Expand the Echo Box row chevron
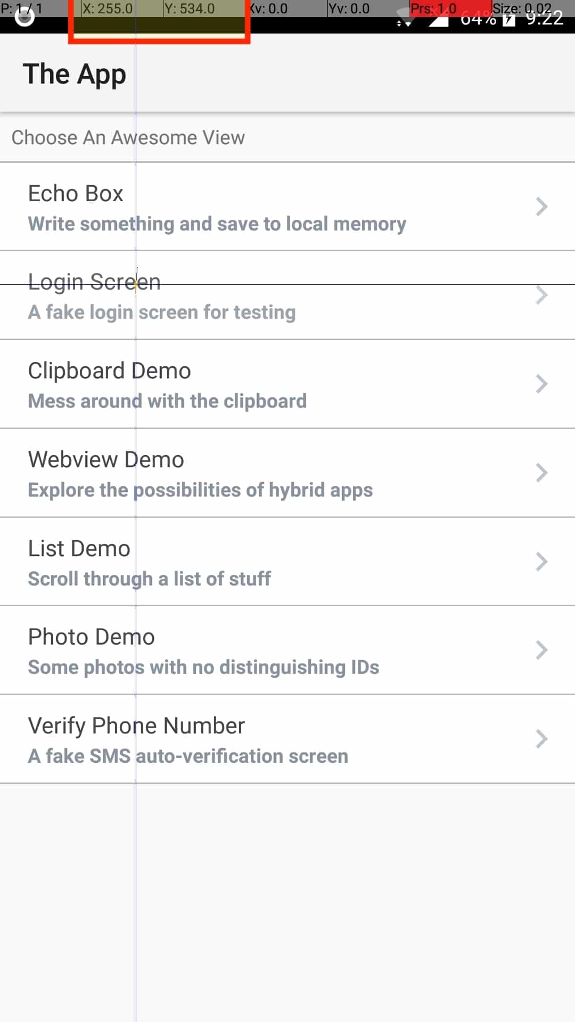This screenshot has height=1022, width=575. pyautogui.click(x=541, y=207)
